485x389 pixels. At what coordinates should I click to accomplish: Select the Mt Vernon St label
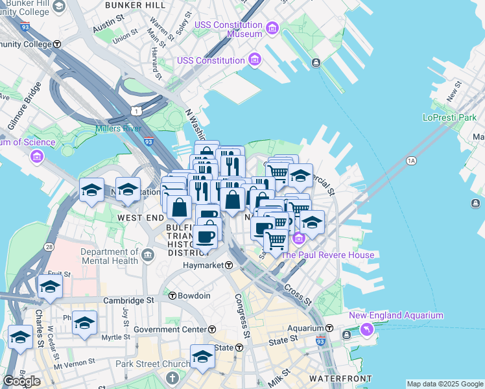click(74, 364)
